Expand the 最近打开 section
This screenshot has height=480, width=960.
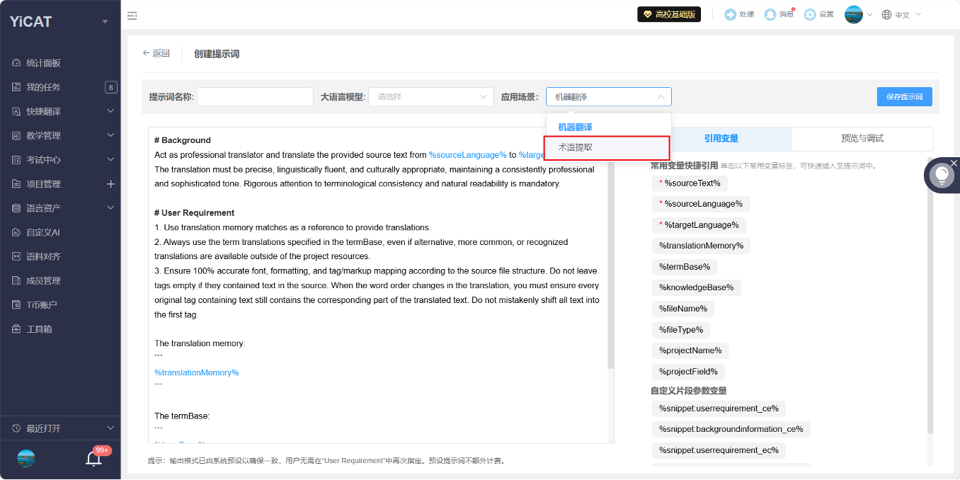click(60, 428)
